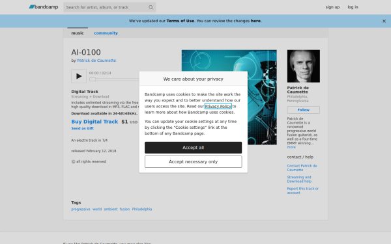391x244 pixels.
Task: Click the AI-0100 track title
Action: pyautogui.click(x=86, y=52)
